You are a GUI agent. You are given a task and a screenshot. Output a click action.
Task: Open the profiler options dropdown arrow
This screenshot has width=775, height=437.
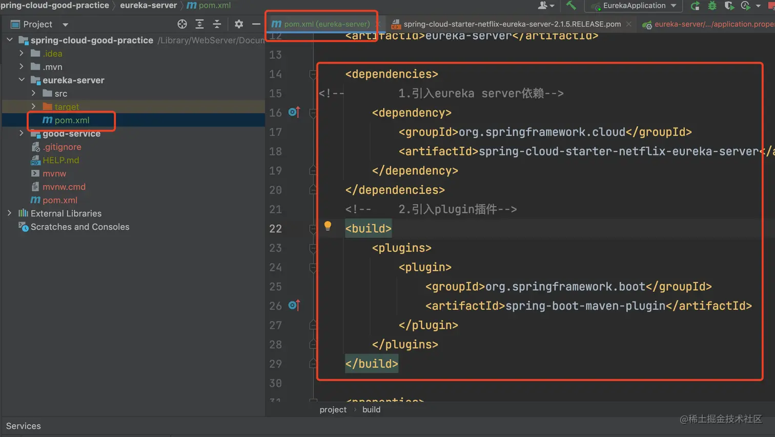click(758, 6)
